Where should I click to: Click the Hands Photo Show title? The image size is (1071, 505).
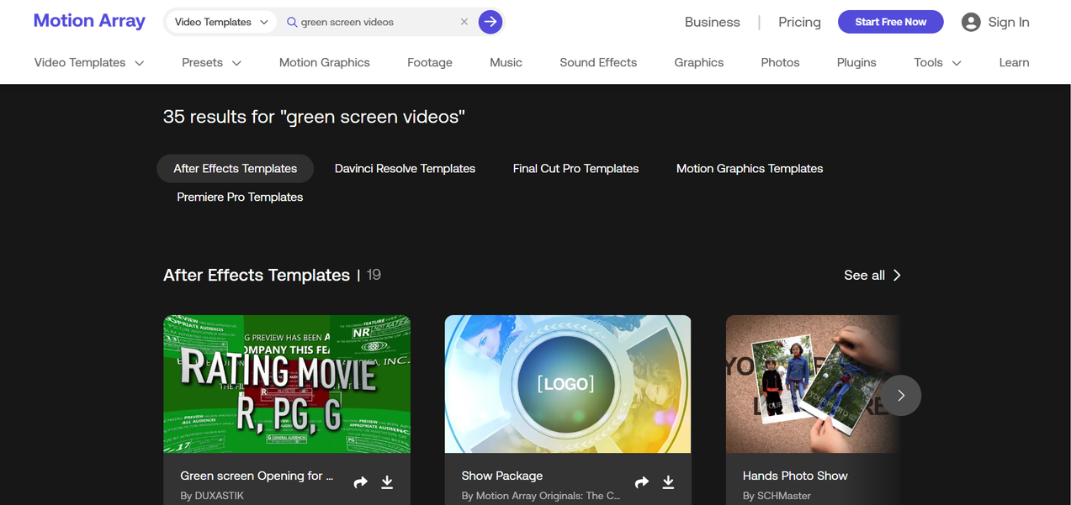pos(795,476)
